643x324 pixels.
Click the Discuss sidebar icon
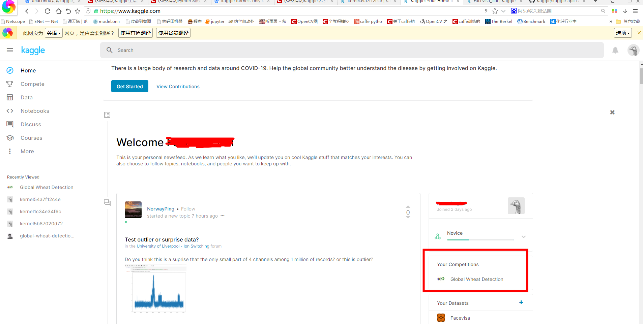[10, 124]
